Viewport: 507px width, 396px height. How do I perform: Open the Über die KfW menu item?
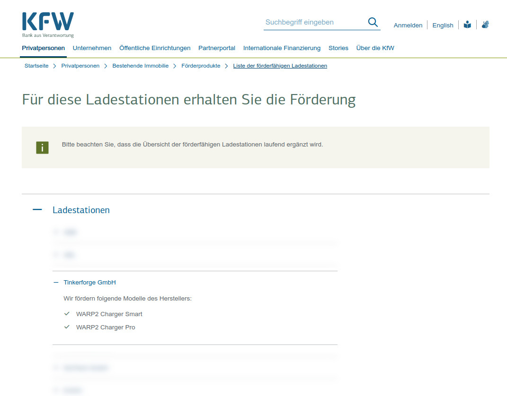[x=375, y=48]
